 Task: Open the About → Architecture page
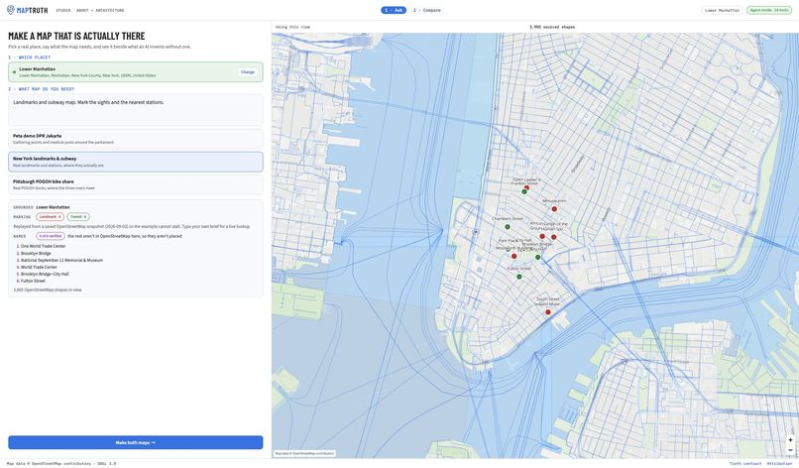[100, 10]
